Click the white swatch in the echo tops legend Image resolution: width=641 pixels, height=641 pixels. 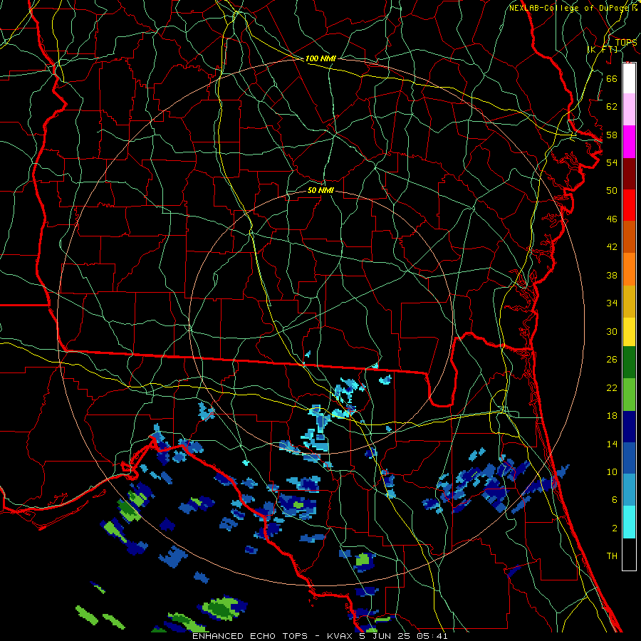[629, 78]
